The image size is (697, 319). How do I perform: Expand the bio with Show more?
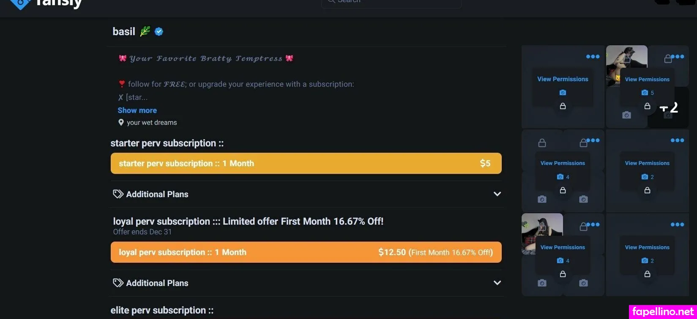[x=137, y=110]
